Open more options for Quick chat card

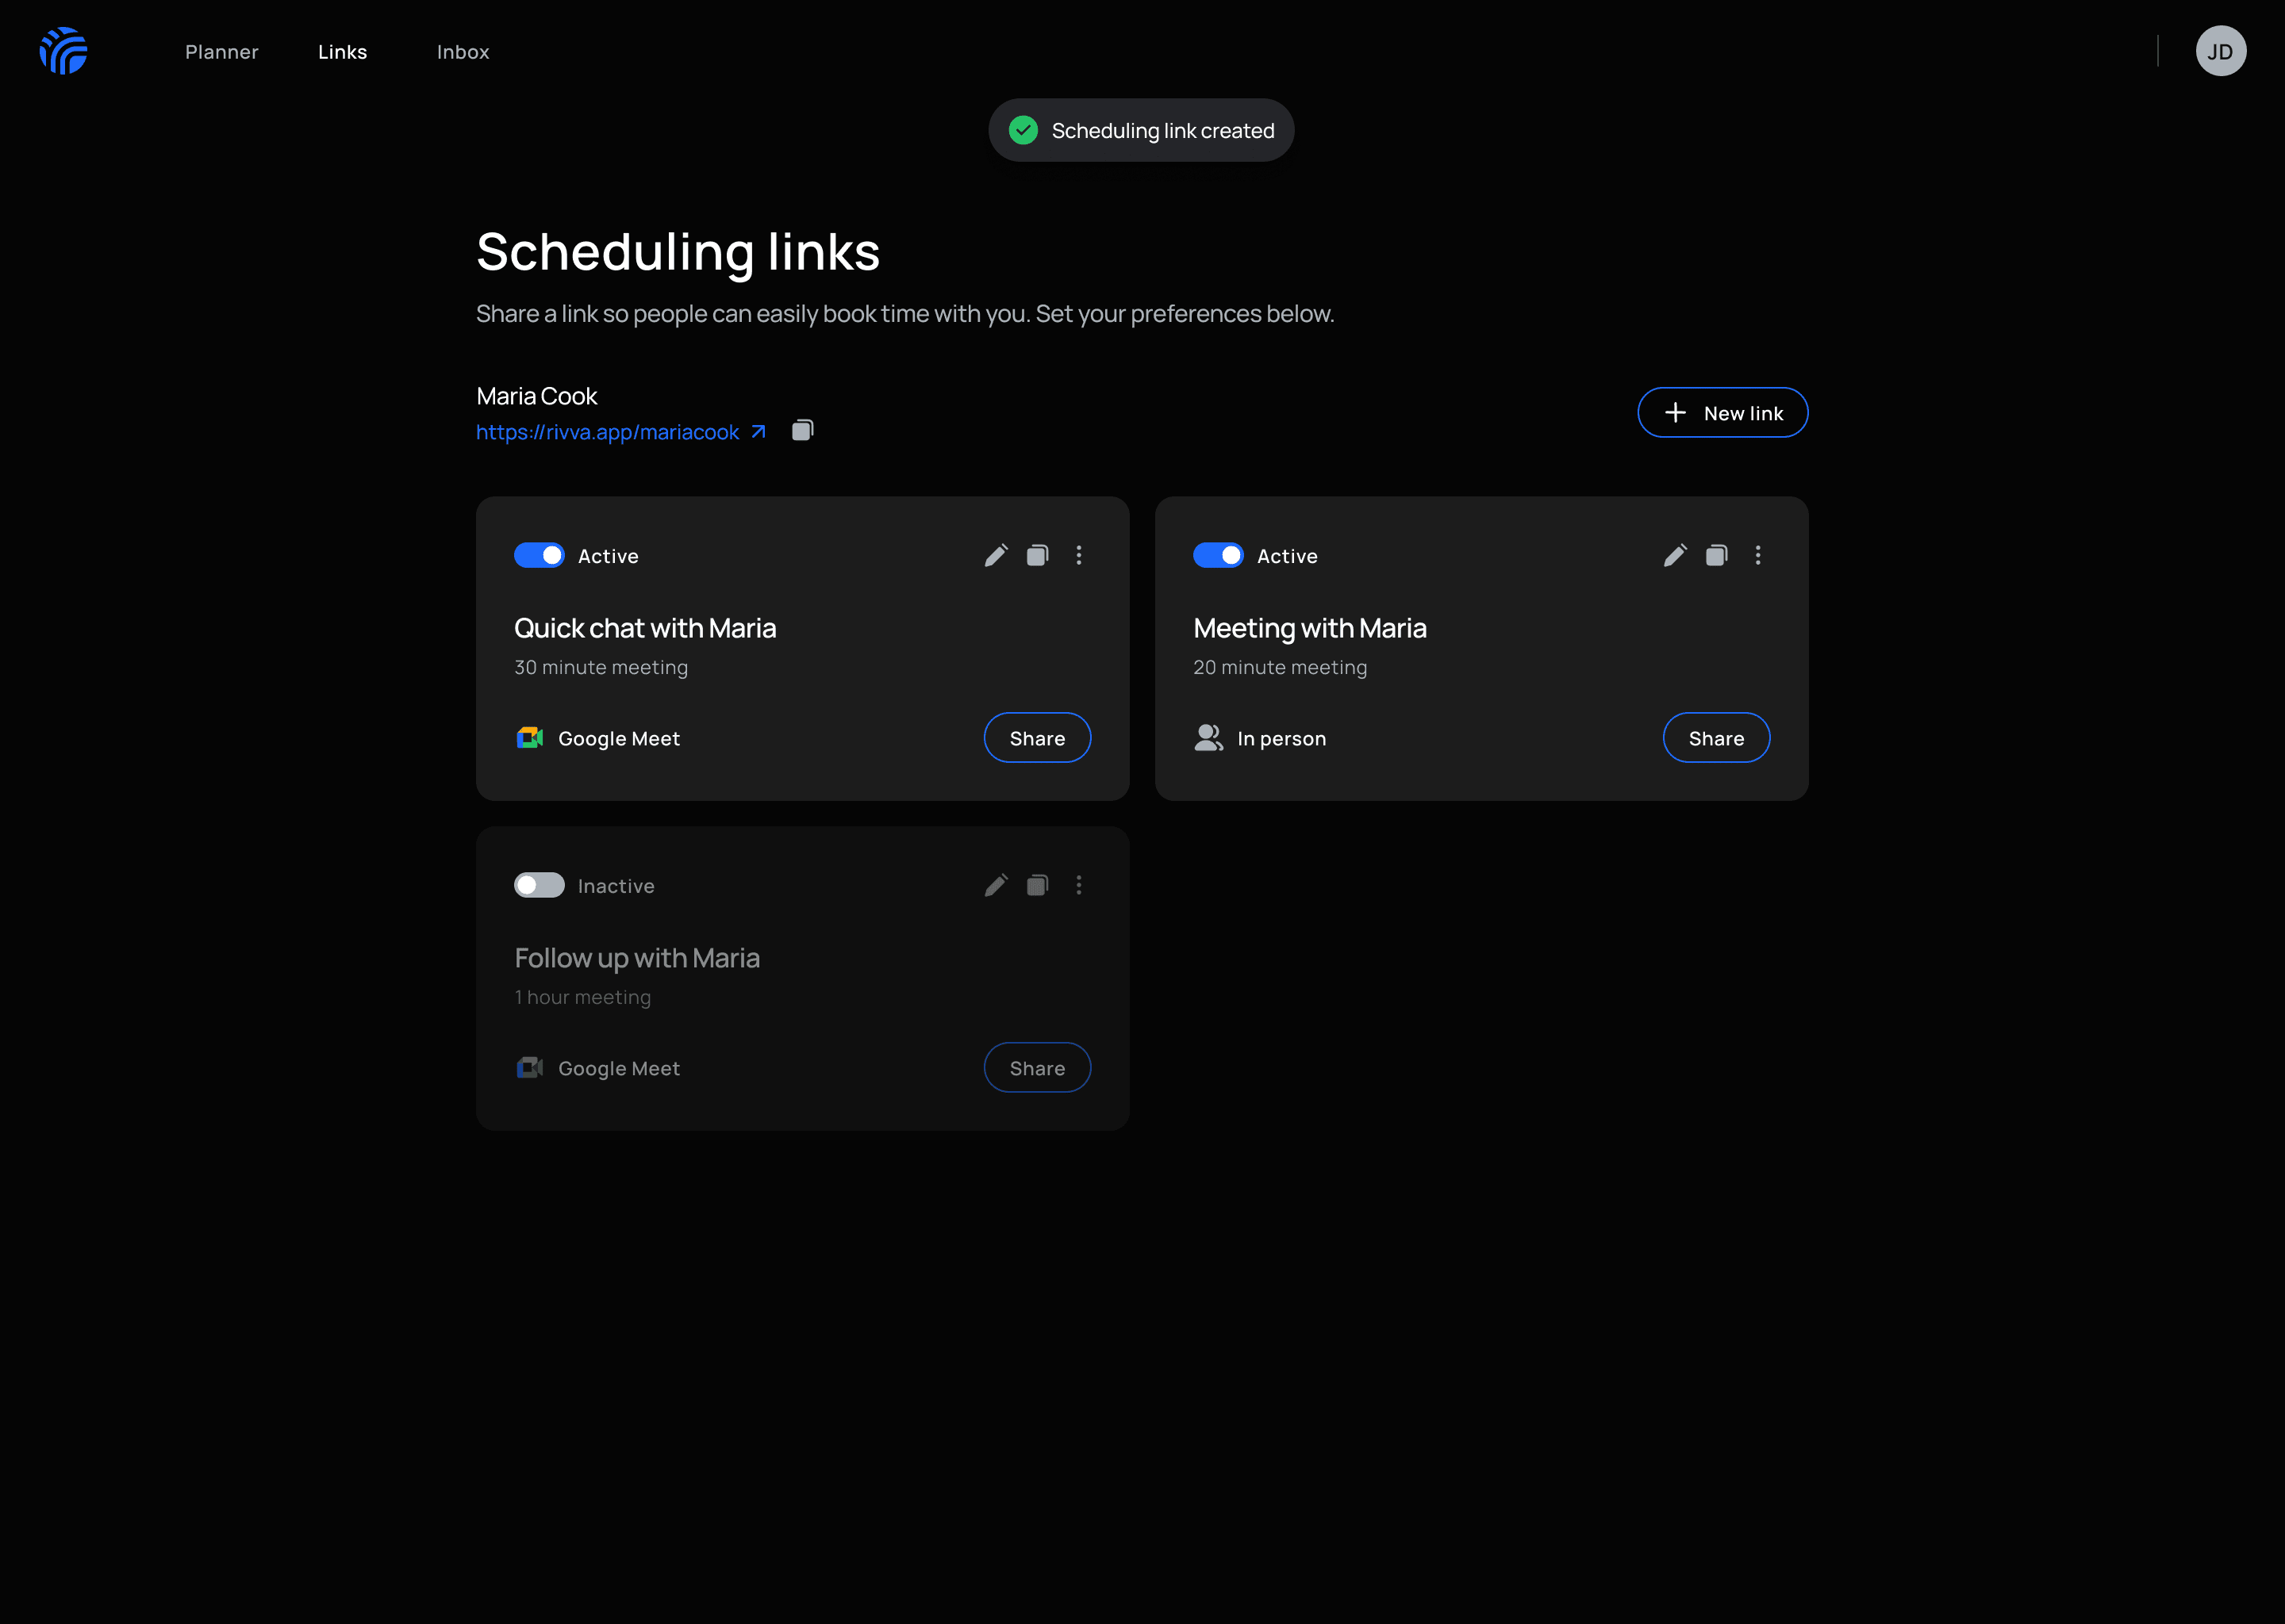pyautogui.click(x=1080, y=555)
